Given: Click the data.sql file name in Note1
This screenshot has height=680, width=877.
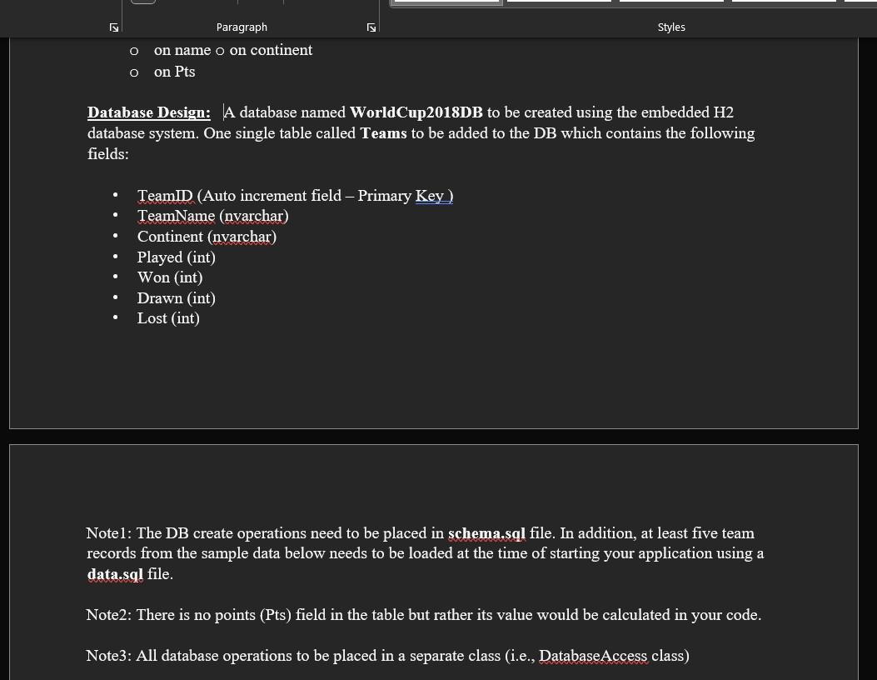Looking at the screenshot, I should 115,573.
